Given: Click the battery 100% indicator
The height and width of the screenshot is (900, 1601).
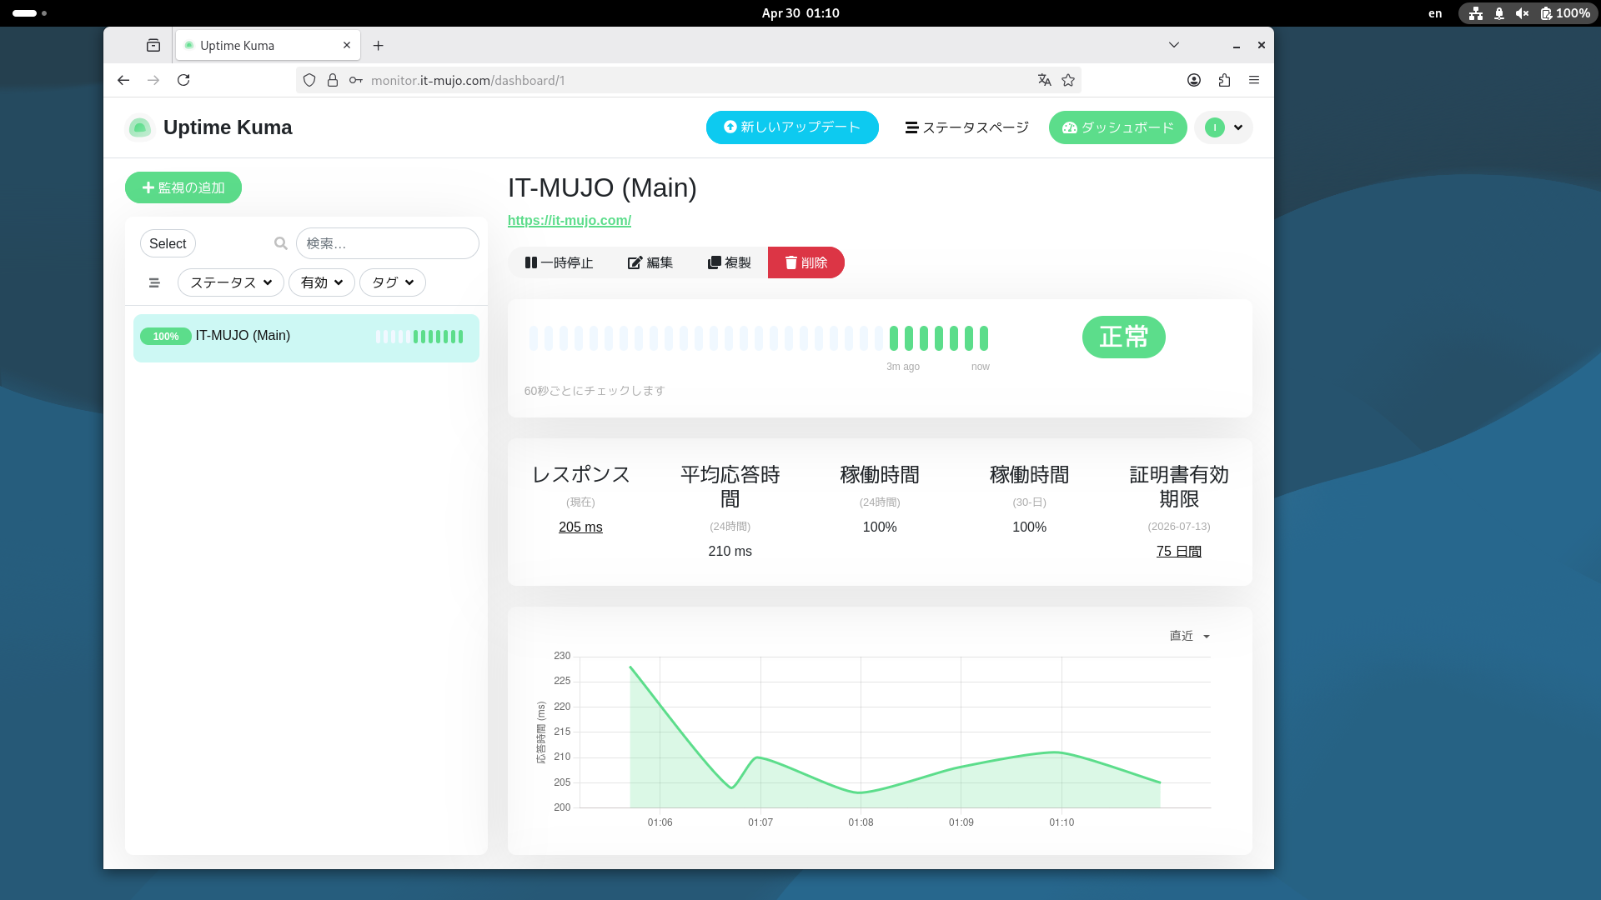Looking at the screenshot, I should 1565,12.
